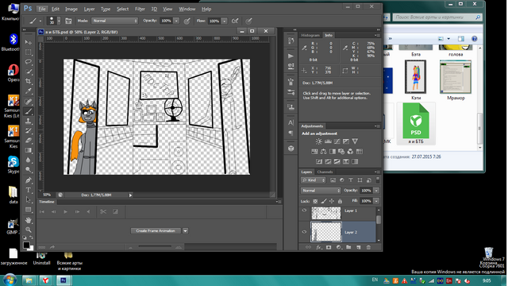Toggle layer filtering switch

click(378, 180)
